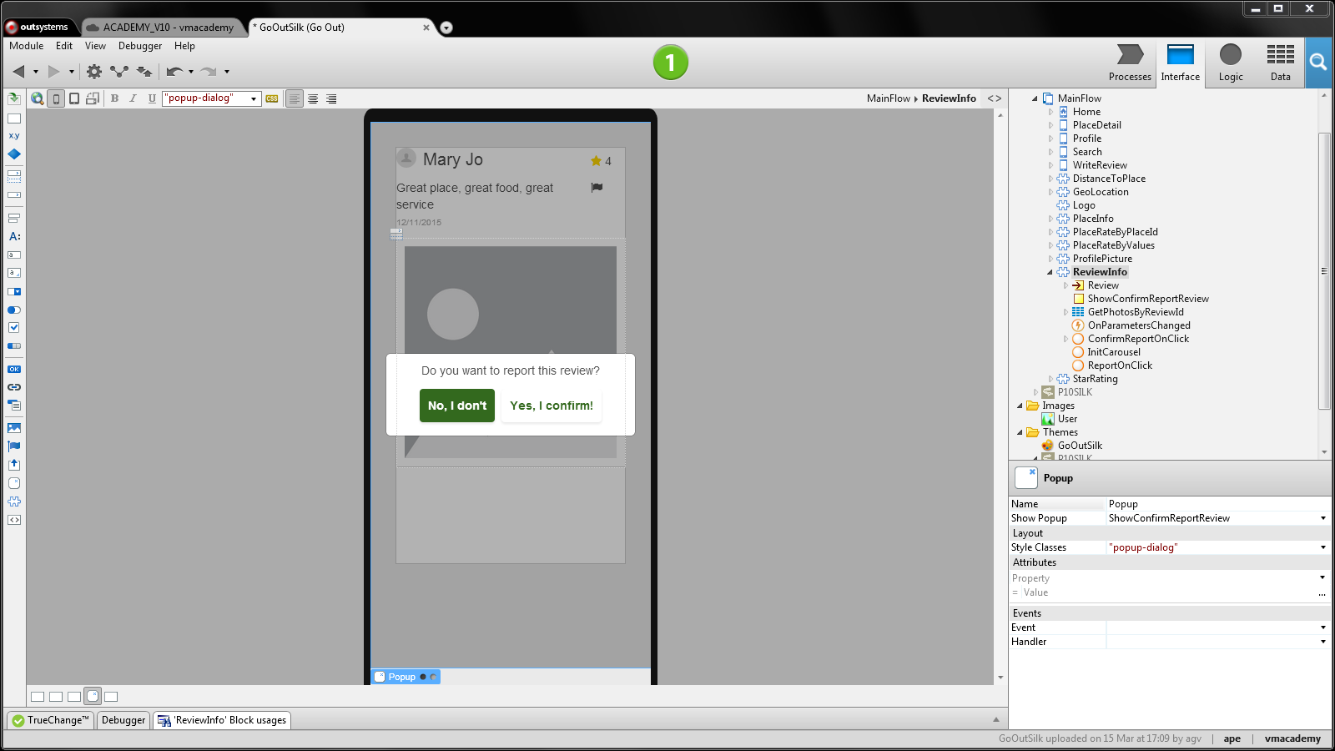Viewport: 1335px width, 751px height.
Task: Toggle right text alignment
Action: [x=330, y=98]
